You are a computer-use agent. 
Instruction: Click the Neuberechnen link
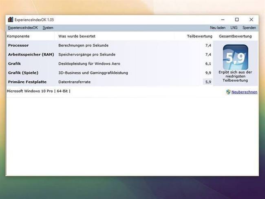click(244, 92)
